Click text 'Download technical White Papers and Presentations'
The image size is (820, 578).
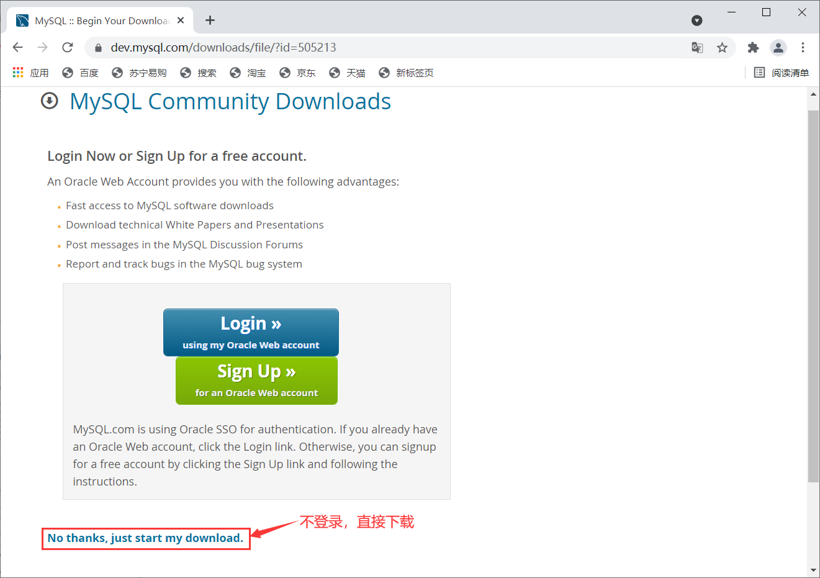(x=195, y=225)
